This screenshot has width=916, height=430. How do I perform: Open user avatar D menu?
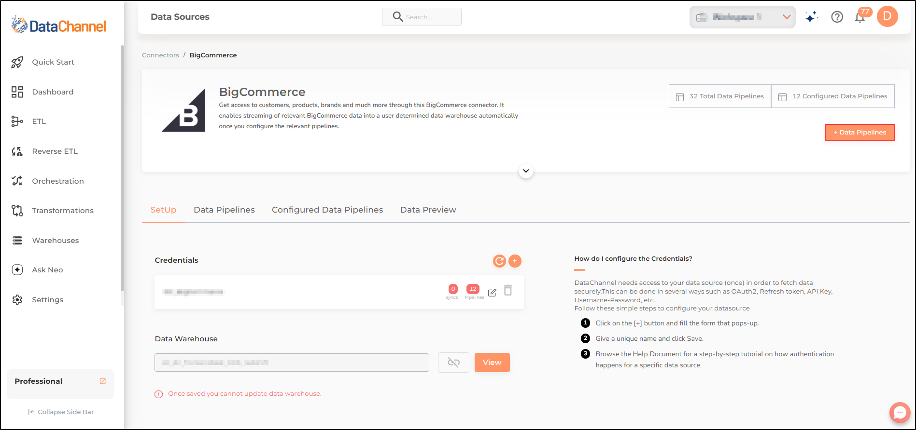click(x=888, y=16)
